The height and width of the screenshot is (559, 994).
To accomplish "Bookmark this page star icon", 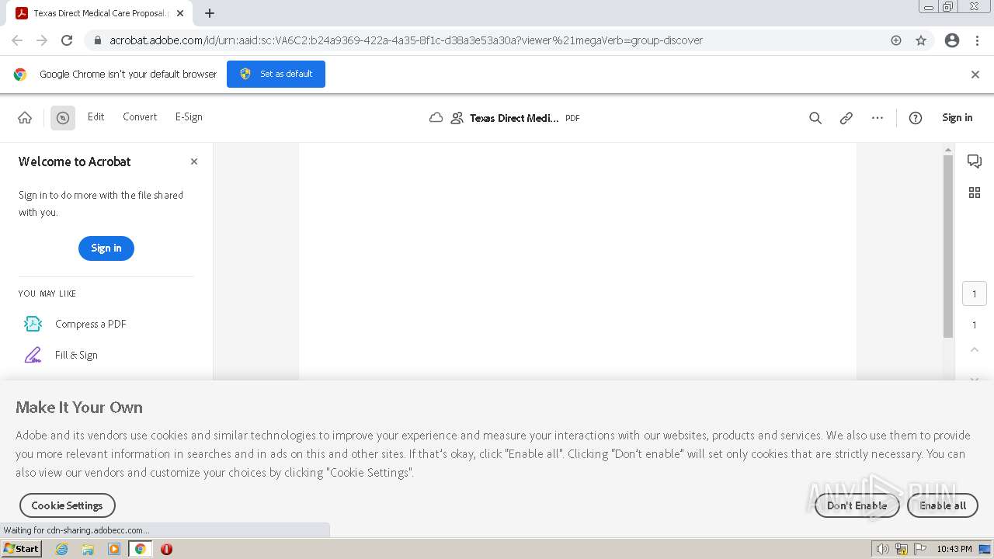I will tap(921, 40).
